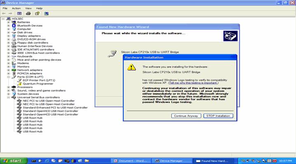Click the Continue Anyway button
Screen dimensions: 296x164
pos(186,116)
